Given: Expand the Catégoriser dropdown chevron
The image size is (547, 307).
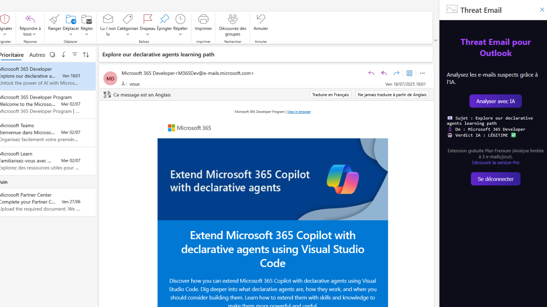Looking at the screenshot, I should click(128, 34).
